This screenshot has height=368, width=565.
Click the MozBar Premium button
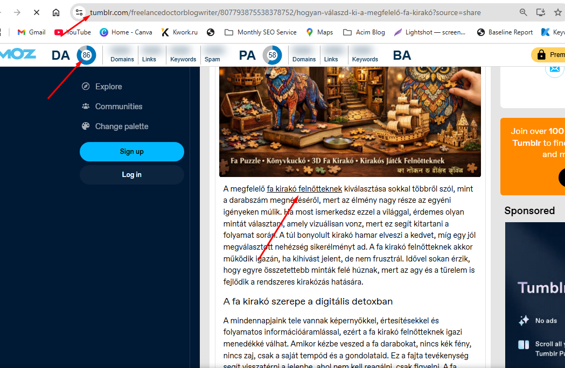[x=548, y=55]
